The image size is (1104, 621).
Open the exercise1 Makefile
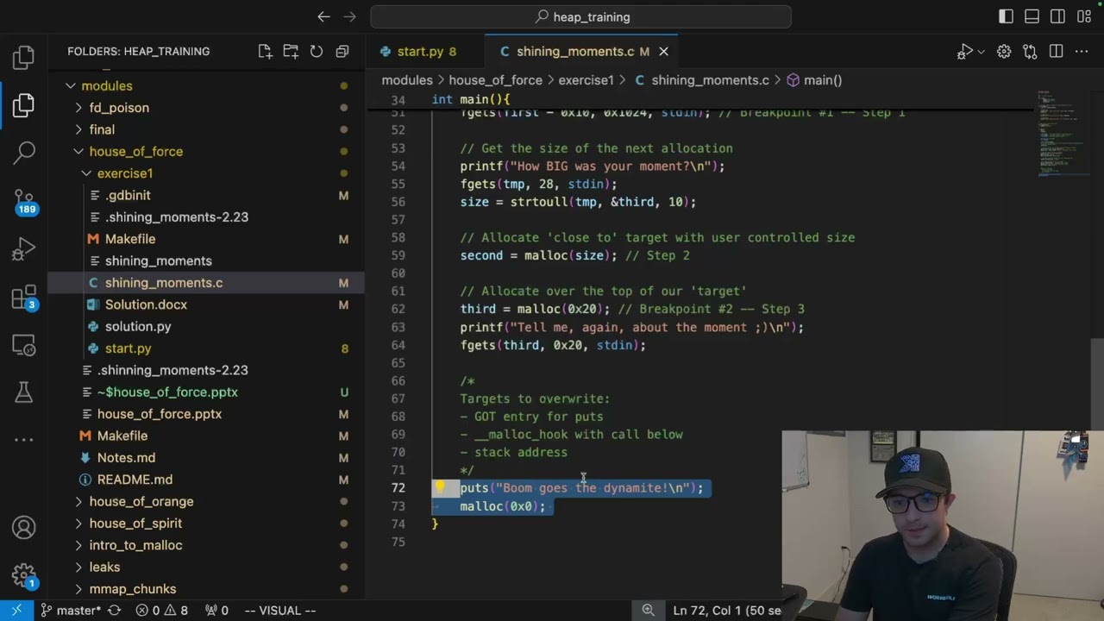206,239
